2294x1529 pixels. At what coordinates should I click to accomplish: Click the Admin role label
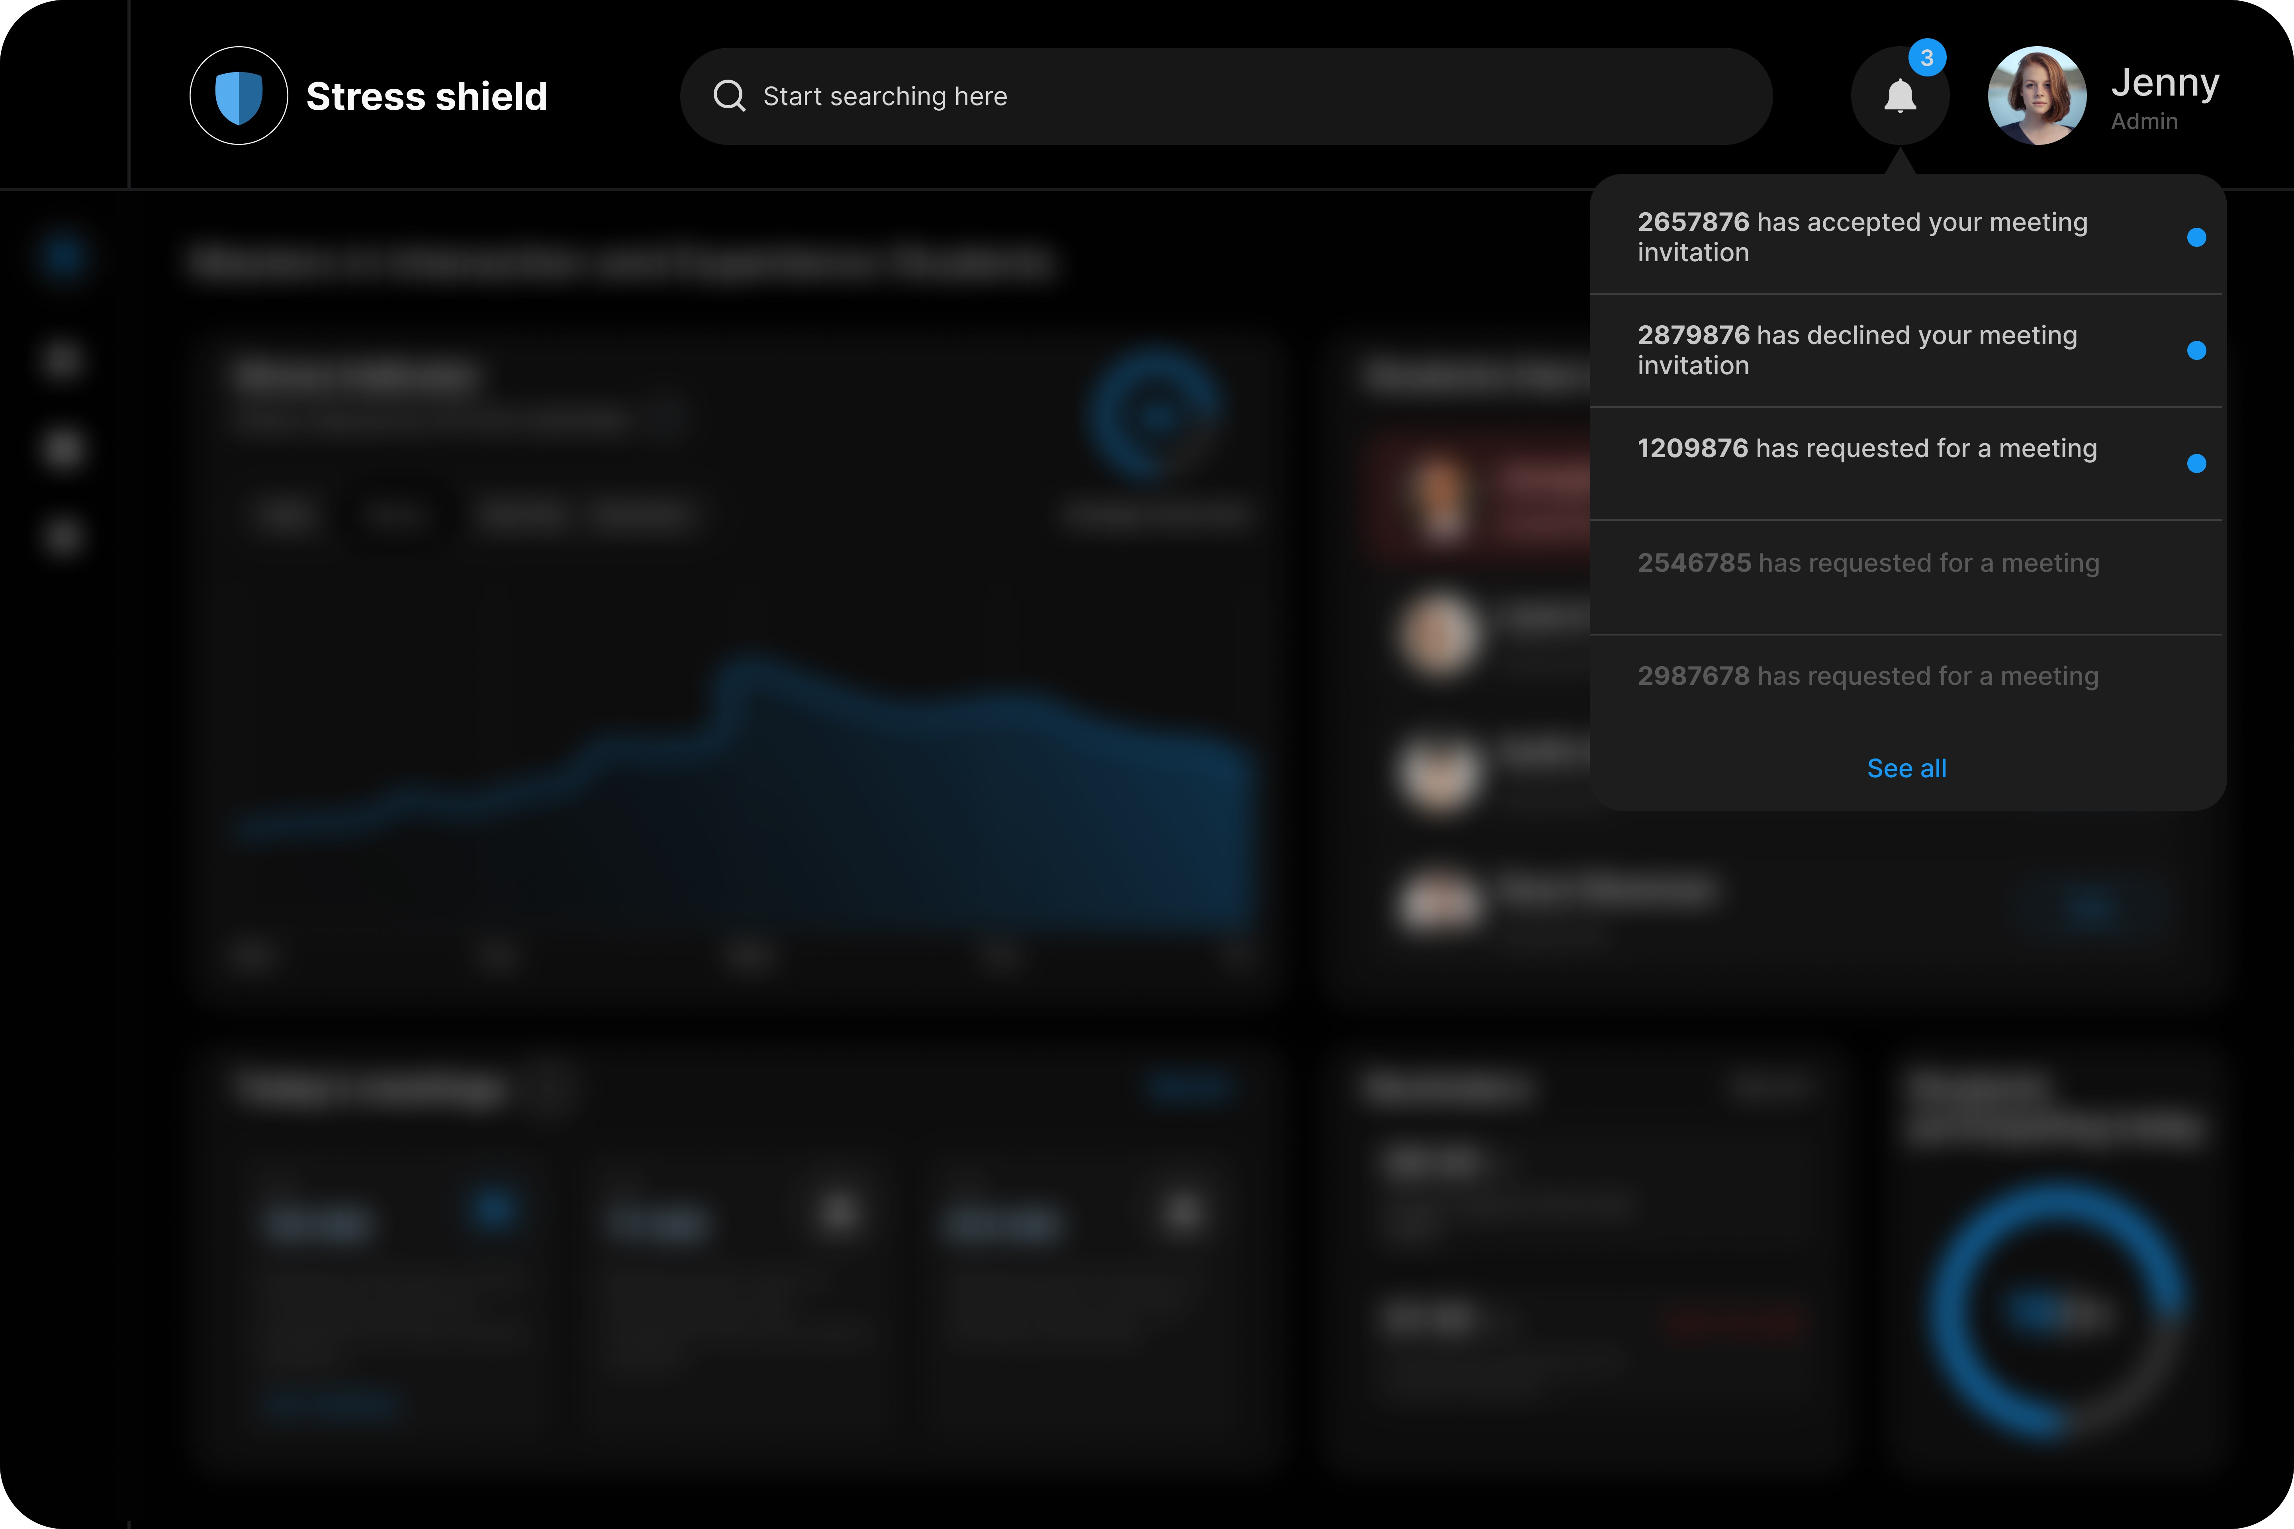(x=2144, y=122)
